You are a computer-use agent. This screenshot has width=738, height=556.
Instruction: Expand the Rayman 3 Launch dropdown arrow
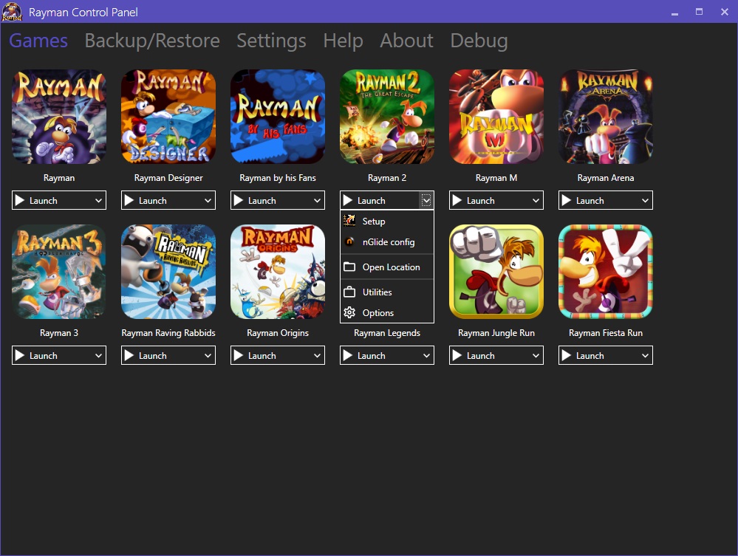point(98,356)
